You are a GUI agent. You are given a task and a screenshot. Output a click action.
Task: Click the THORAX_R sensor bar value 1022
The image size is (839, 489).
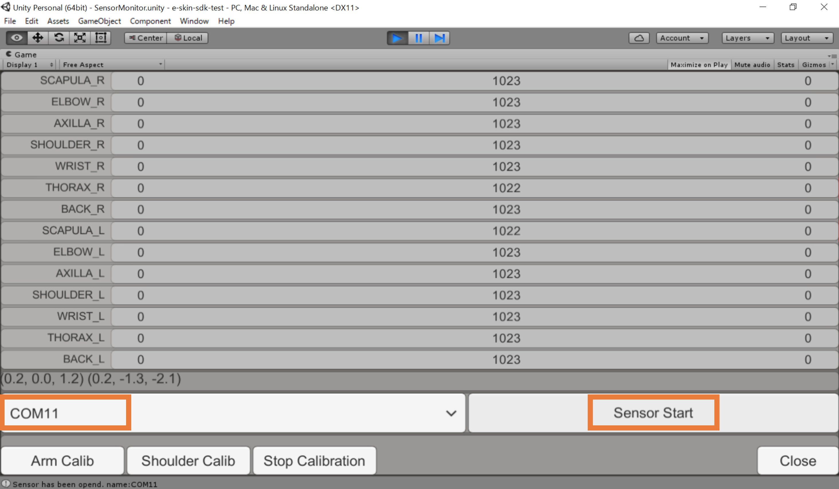pos(506,188)
